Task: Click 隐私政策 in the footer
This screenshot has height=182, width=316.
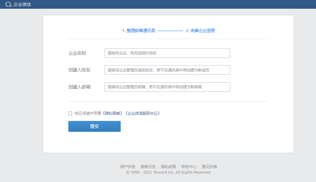Action: click(168, 167)
